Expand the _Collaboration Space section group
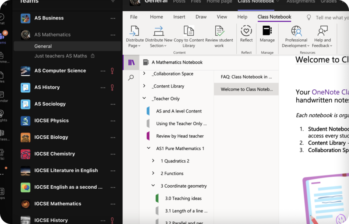 click(144, 74)
